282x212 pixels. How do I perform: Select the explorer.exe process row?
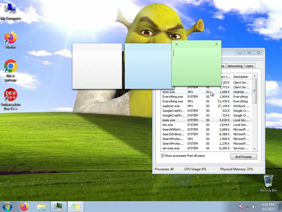tap(207, 106)
